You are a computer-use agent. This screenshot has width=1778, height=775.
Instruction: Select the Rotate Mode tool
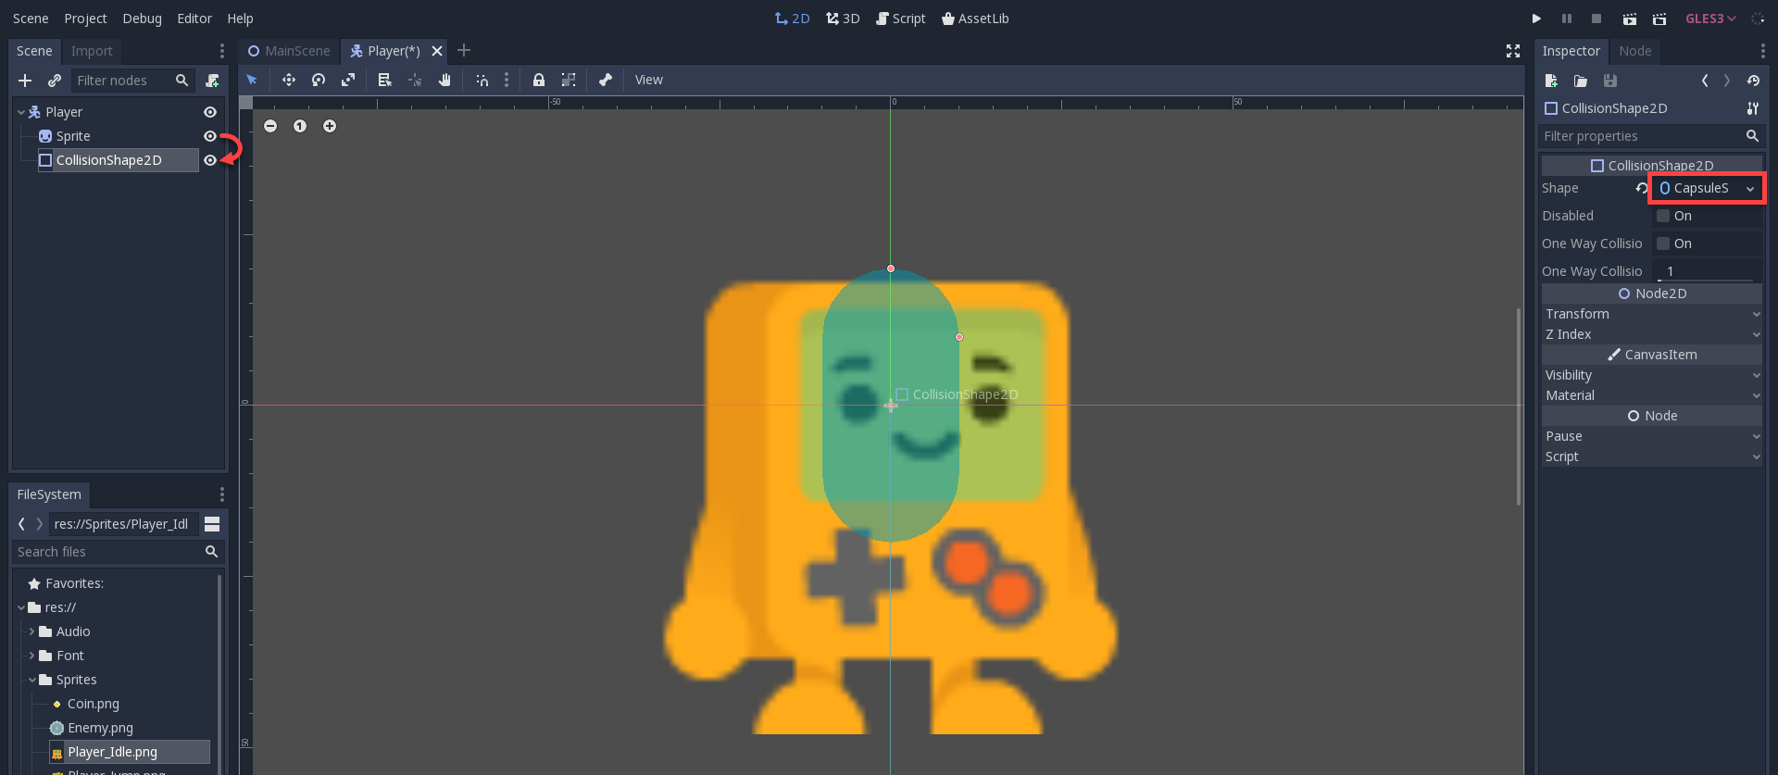coord(319,80)
